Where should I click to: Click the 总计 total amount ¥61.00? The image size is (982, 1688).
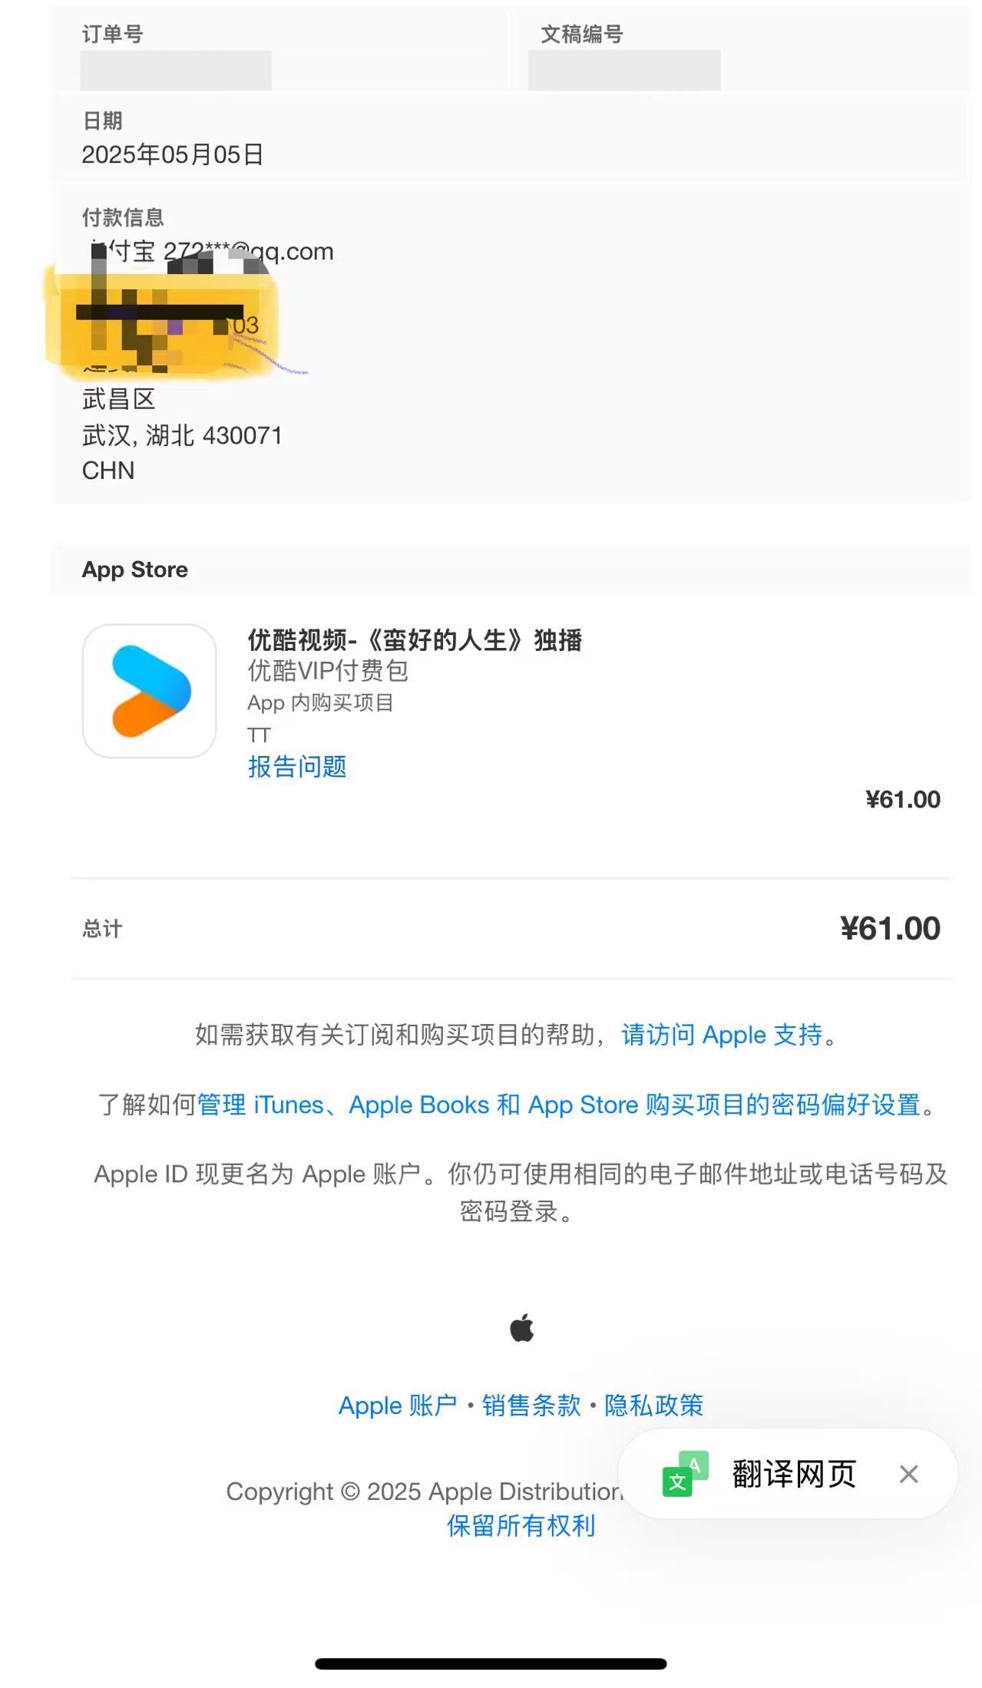890,929
